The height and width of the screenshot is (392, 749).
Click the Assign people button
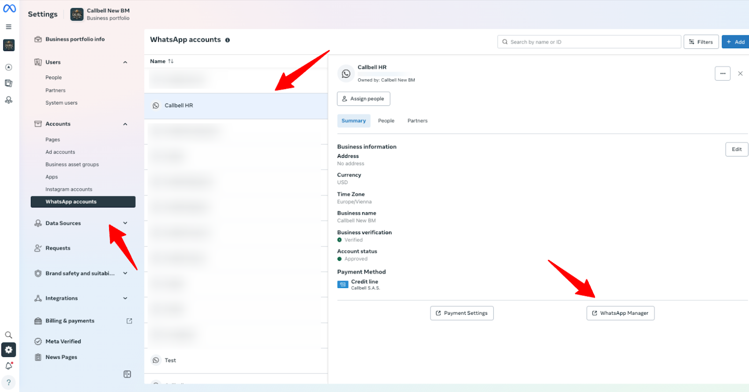[x=363, y=99]
